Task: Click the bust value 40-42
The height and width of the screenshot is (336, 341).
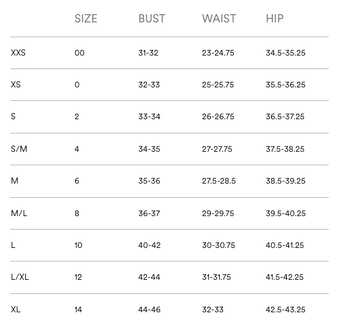Action: tap(149, 245)
